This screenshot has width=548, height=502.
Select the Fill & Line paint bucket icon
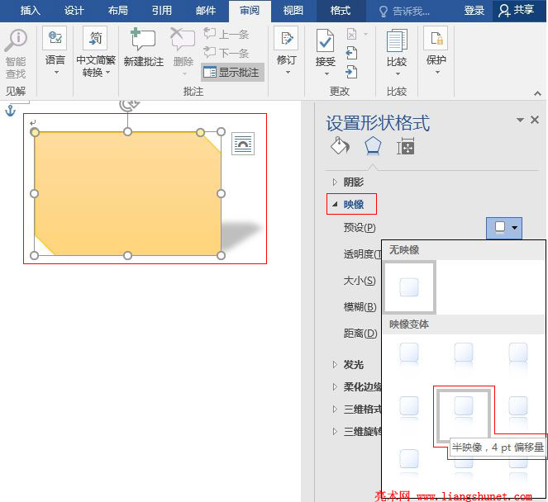pyautogui.click(x=340, y=147)
